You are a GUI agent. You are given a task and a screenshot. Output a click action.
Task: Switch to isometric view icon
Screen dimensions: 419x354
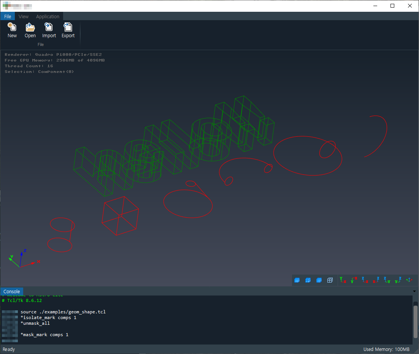pos(409,280)
